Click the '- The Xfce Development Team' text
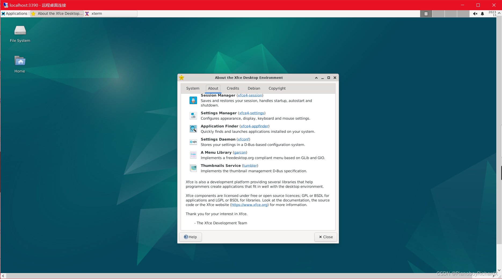The width and height of the screenshot is (502, 279). [x=221, y=223]
